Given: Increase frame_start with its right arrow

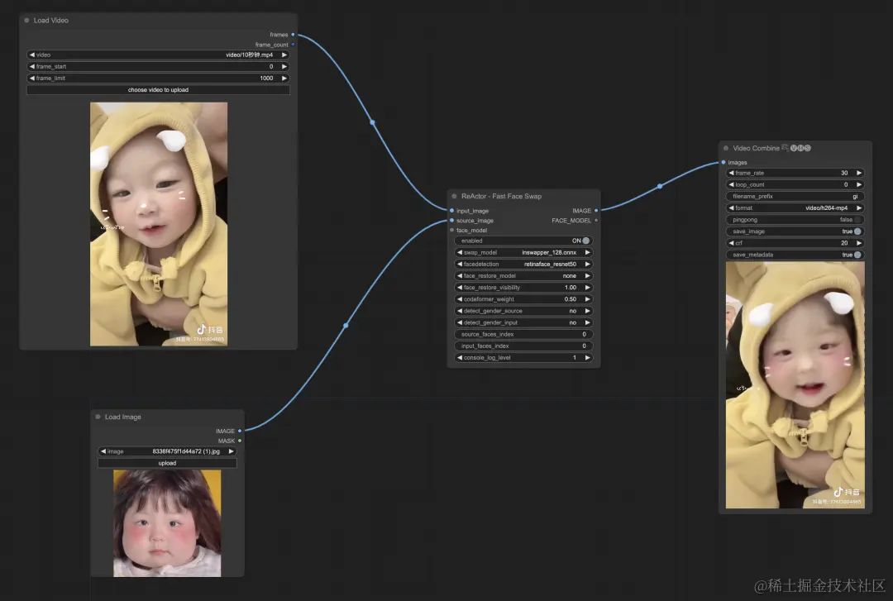Looking at the screenshot, I should tap(284, 67).
